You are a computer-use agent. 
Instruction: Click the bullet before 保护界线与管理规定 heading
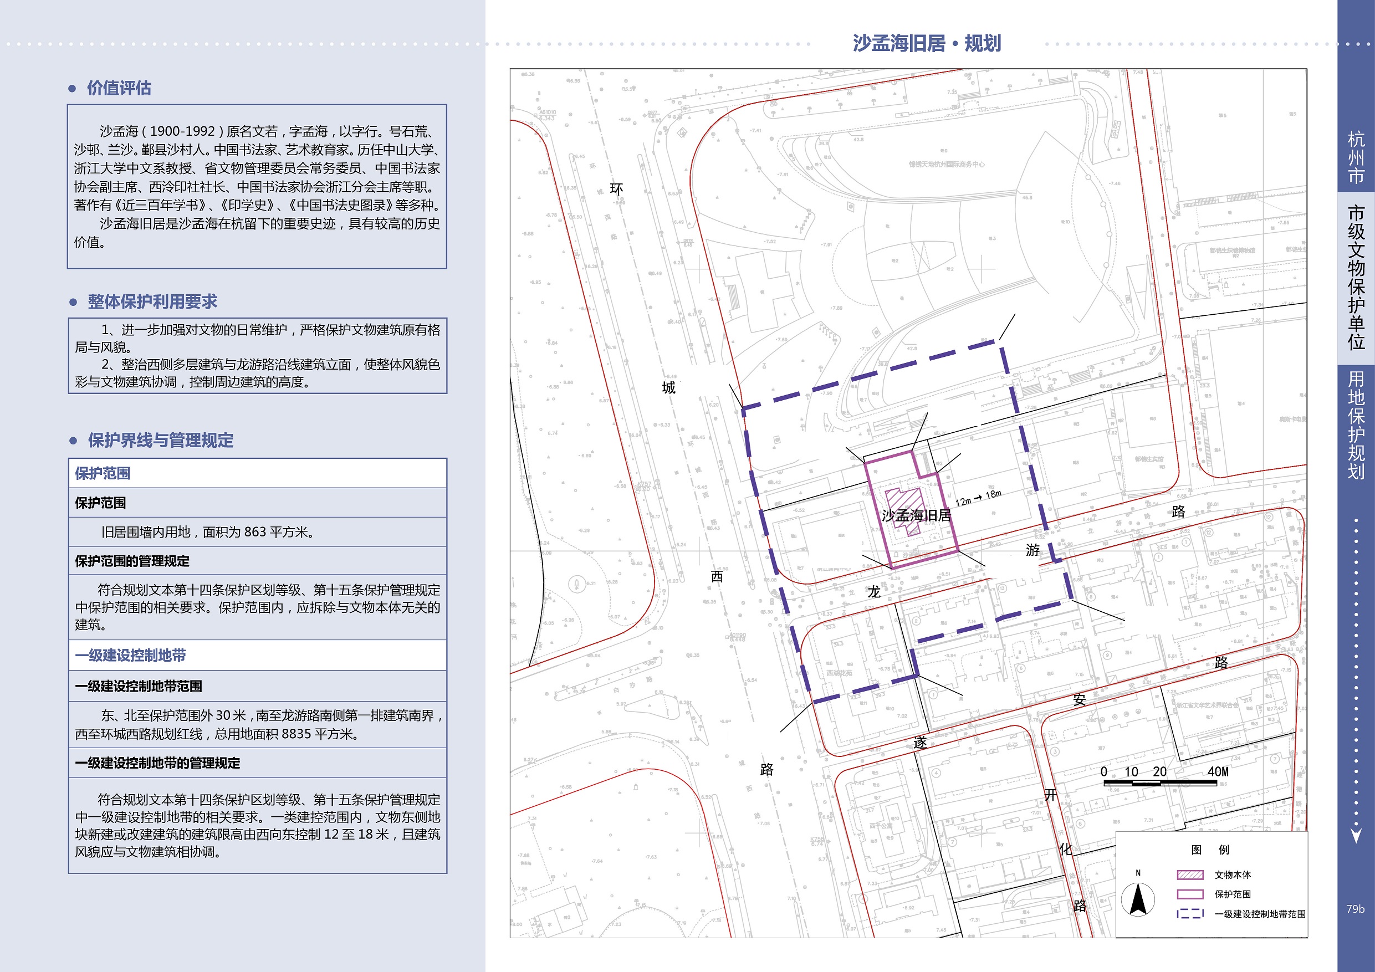[x=73, y=441]
